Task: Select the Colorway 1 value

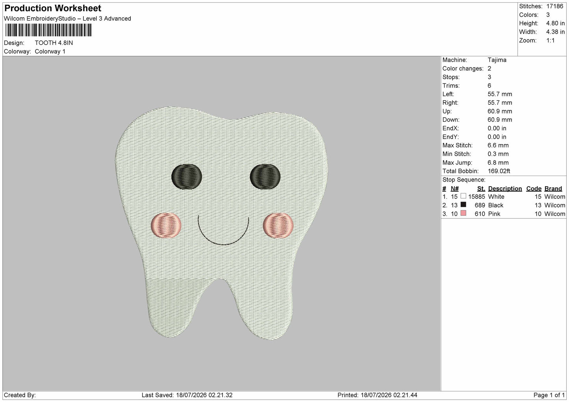Action: tap(50, 52)
